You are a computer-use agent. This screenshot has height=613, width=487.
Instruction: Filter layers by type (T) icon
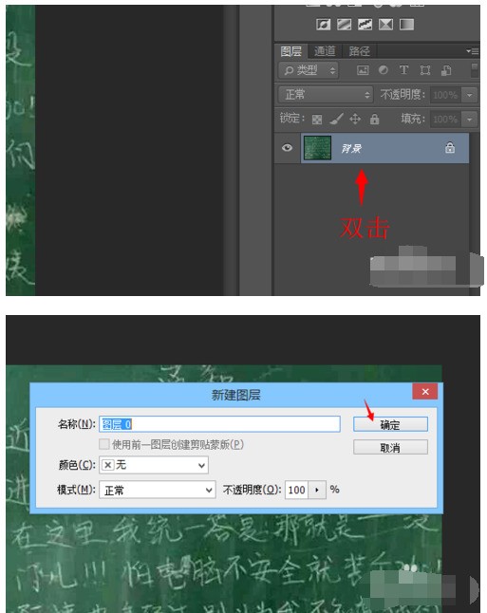pos(404,70)
